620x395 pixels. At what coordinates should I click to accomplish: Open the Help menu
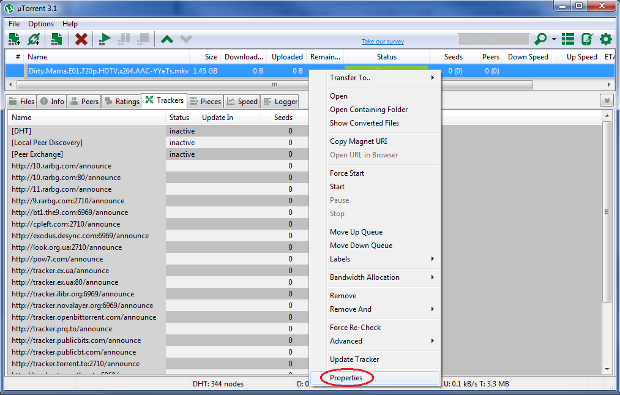(x=70, y=24)
